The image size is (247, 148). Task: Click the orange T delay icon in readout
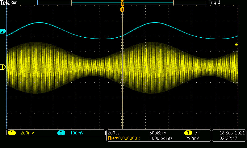[x=110, y=138]
